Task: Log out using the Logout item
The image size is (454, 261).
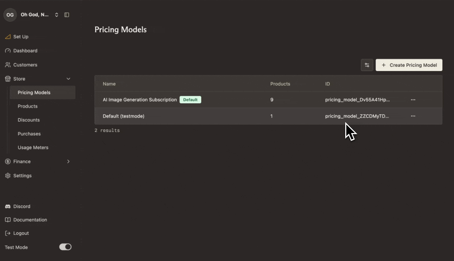Action: 21,233
